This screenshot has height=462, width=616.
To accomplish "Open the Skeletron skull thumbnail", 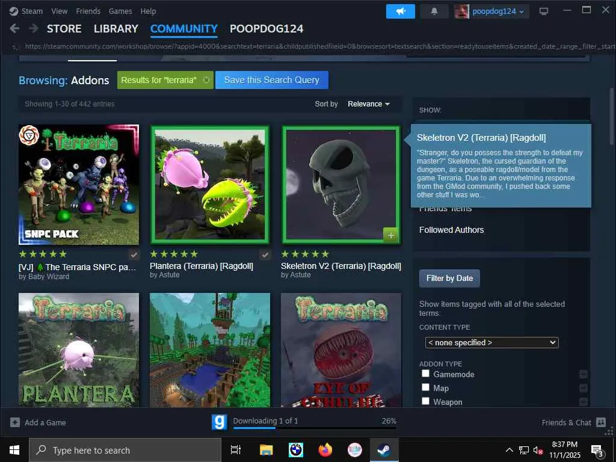I will [x=341, y=185].
